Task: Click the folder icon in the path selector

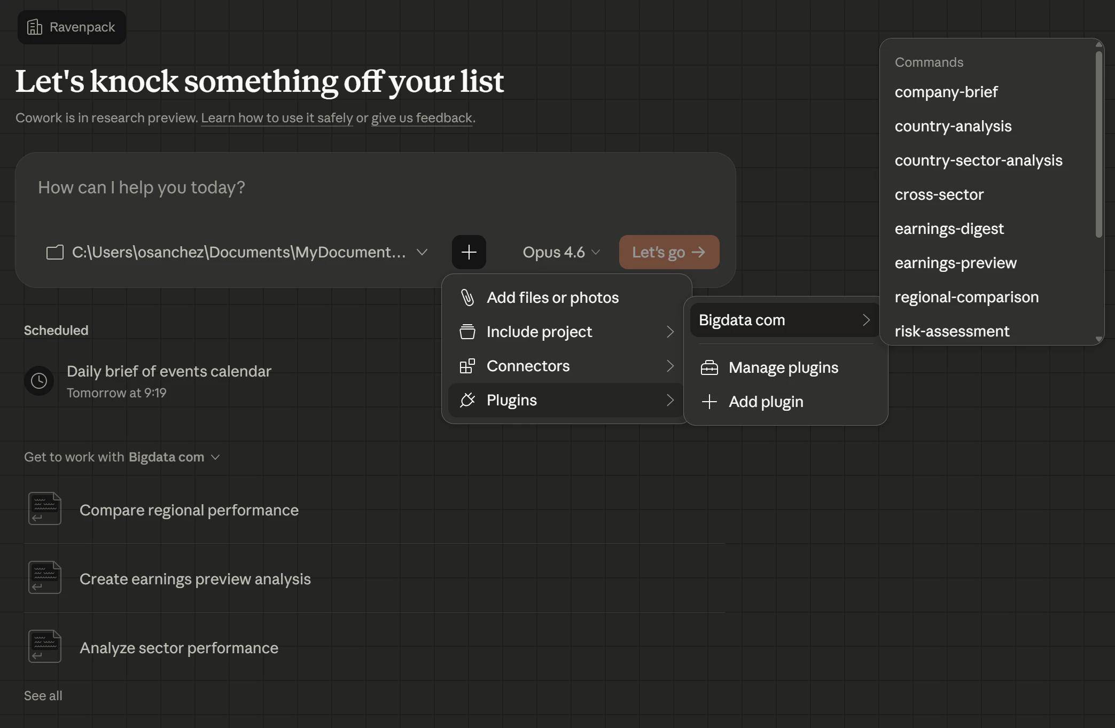Action: pyautogui.click(x=54, y=252)
